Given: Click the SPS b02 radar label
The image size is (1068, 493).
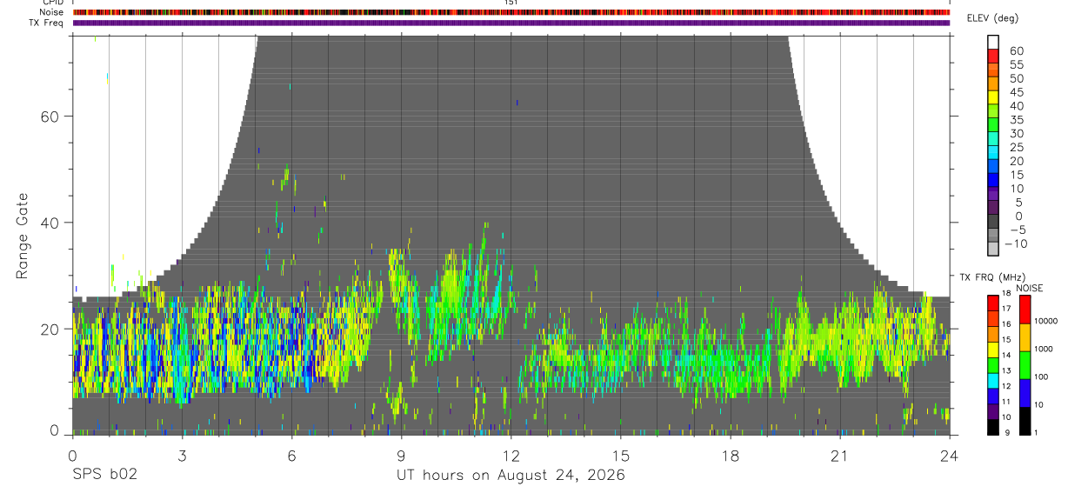Looking at the screenshot, I should tap(104, 475).
